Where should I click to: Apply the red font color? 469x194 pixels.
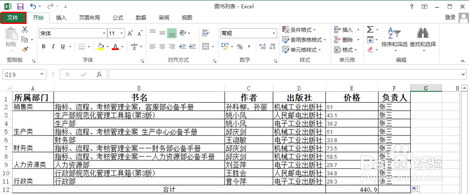tap(115, 46)
